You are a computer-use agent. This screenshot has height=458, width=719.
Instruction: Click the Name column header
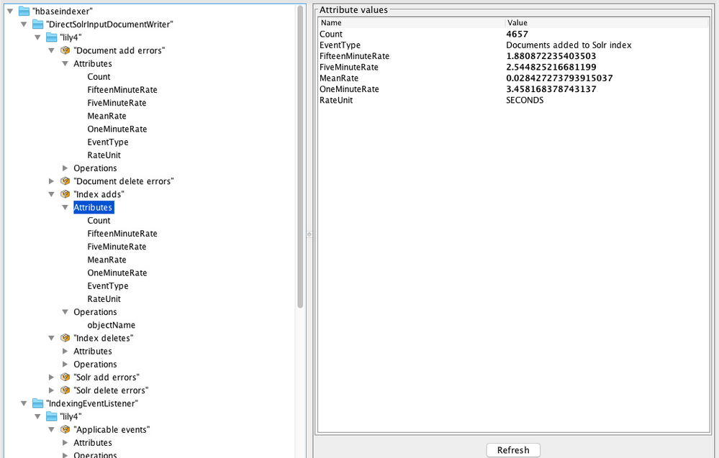[x=411, y=22]
